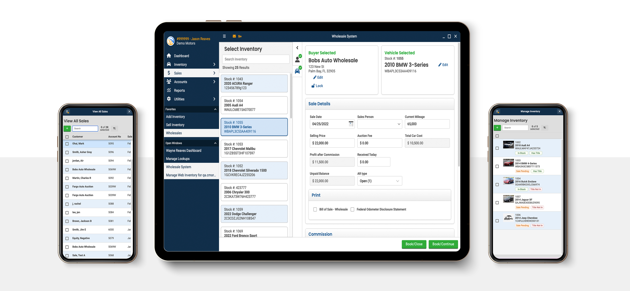
Task: Click the Lock link under Bobs Auto Wholesale
Action: click(317, 86)
